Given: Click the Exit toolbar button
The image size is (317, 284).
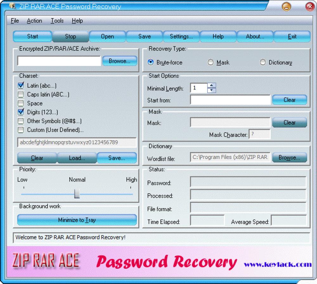Looking at the screenshot, I should pyautogui.click(x=292, y=36).
